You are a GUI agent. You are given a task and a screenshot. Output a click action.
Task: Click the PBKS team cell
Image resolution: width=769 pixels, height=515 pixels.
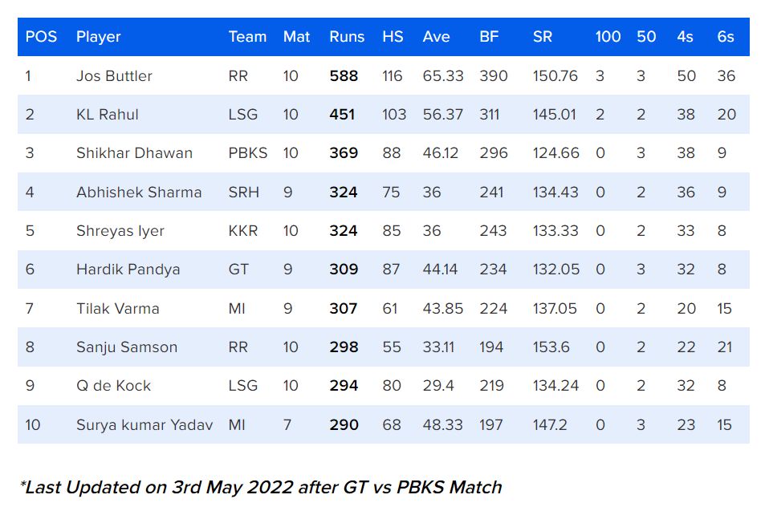coord(247,153)
